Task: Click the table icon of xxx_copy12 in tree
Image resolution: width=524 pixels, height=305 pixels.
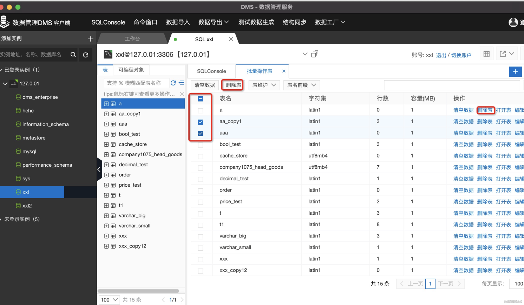Action: click(113, 246)
